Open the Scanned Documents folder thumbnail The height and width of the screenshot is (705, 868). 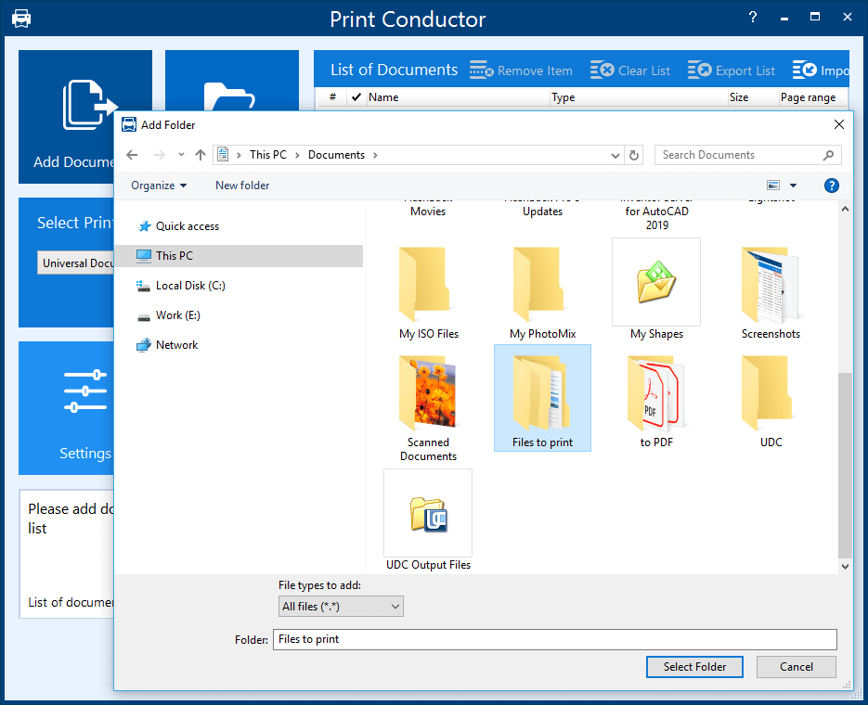(x=428, y=392)
